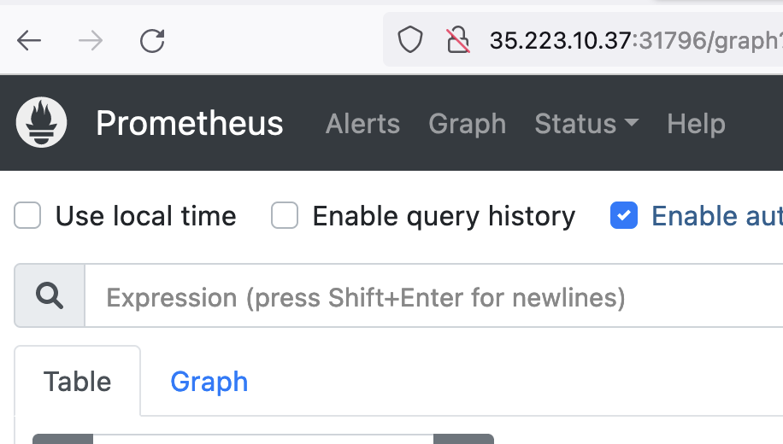Click the Prometheus brand title
Viewport: 783px width, 444px height.
point(189,124)
